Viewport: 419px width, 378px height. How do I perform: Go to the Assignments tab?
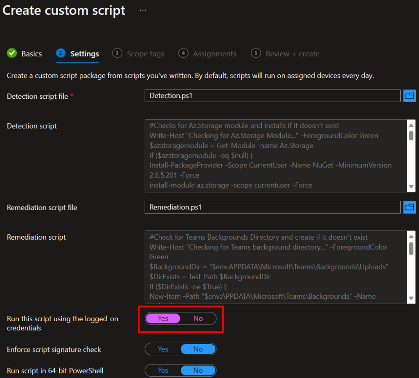214,54
